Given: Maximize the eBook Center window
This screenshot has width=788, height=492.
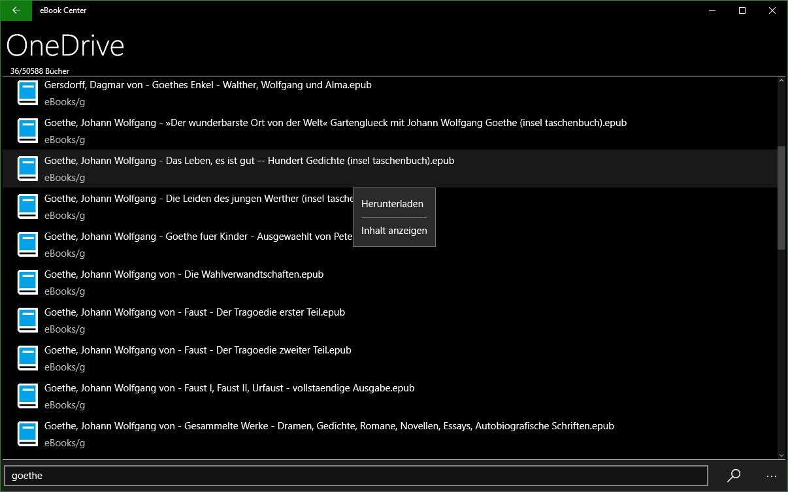Looking at the screenshot, I should click(x=742, y=10).
